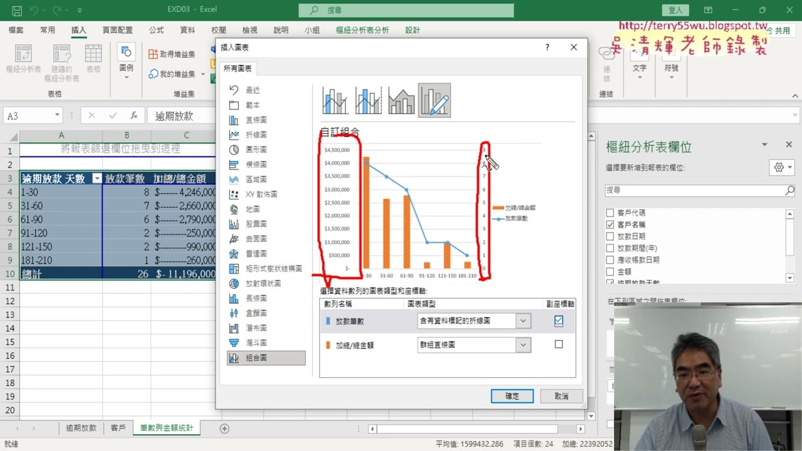Open field pane options dropdown arrow

tap(764, 145)
